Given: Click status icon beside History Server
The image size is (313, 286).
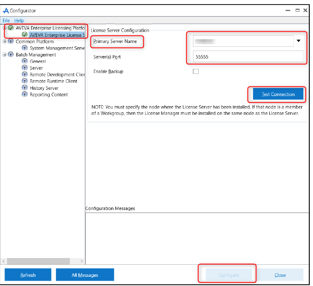Looking at the screenshot, I should [25, 88].
